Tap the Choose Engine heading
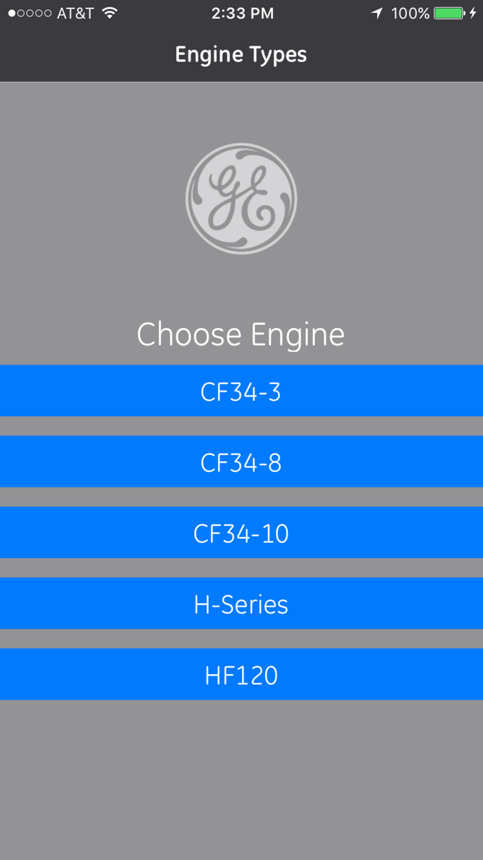483x860 pixels. pyautogui.click(x=241, y=335)
